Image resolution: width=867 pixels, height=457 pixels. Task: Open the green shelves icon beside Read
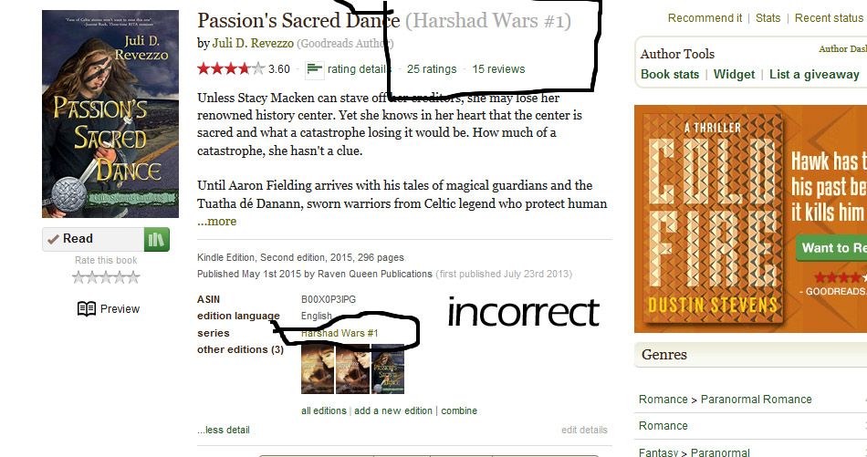pyautogui.click(x=156, y=239)
